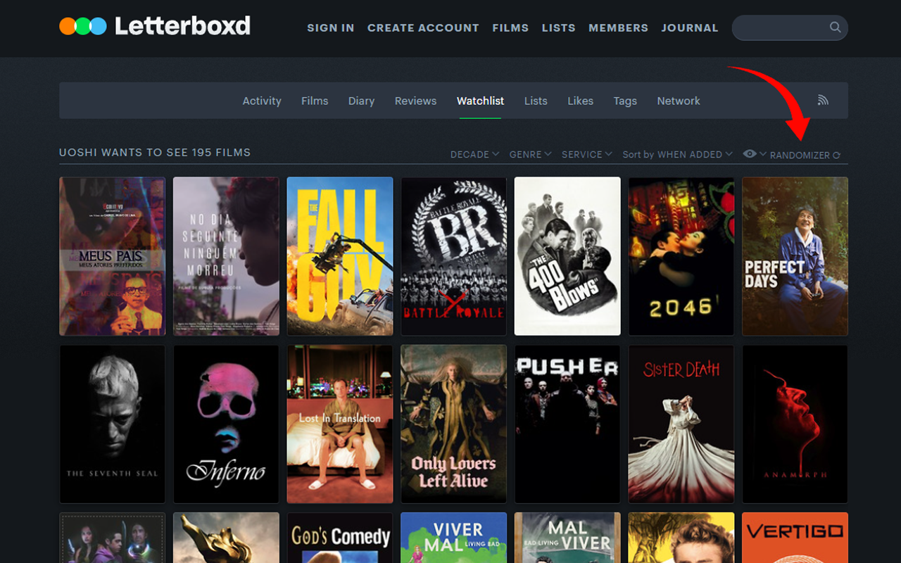Switch to the profile Lists tab

[x=536, y=101]
